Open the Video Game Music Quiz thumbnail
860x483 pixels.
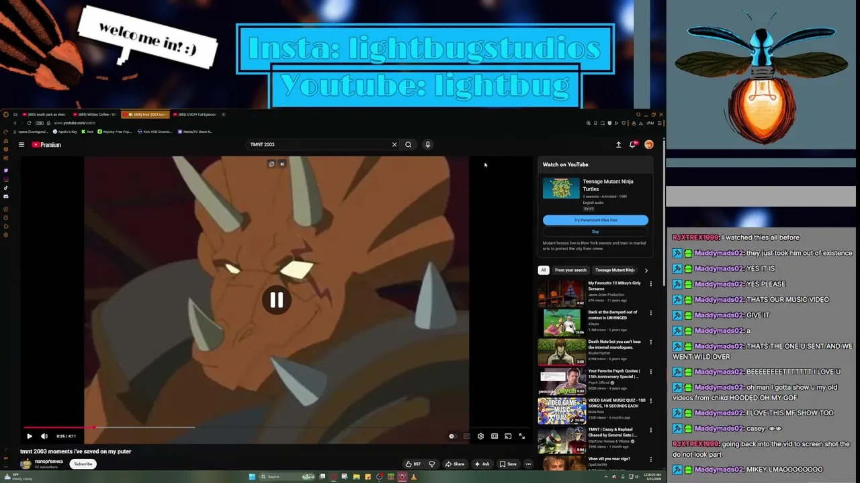click(x=562, y=411)
